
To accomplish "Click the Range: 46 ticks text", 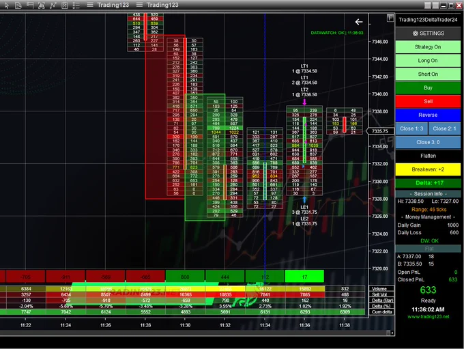I will coord(429,210).
